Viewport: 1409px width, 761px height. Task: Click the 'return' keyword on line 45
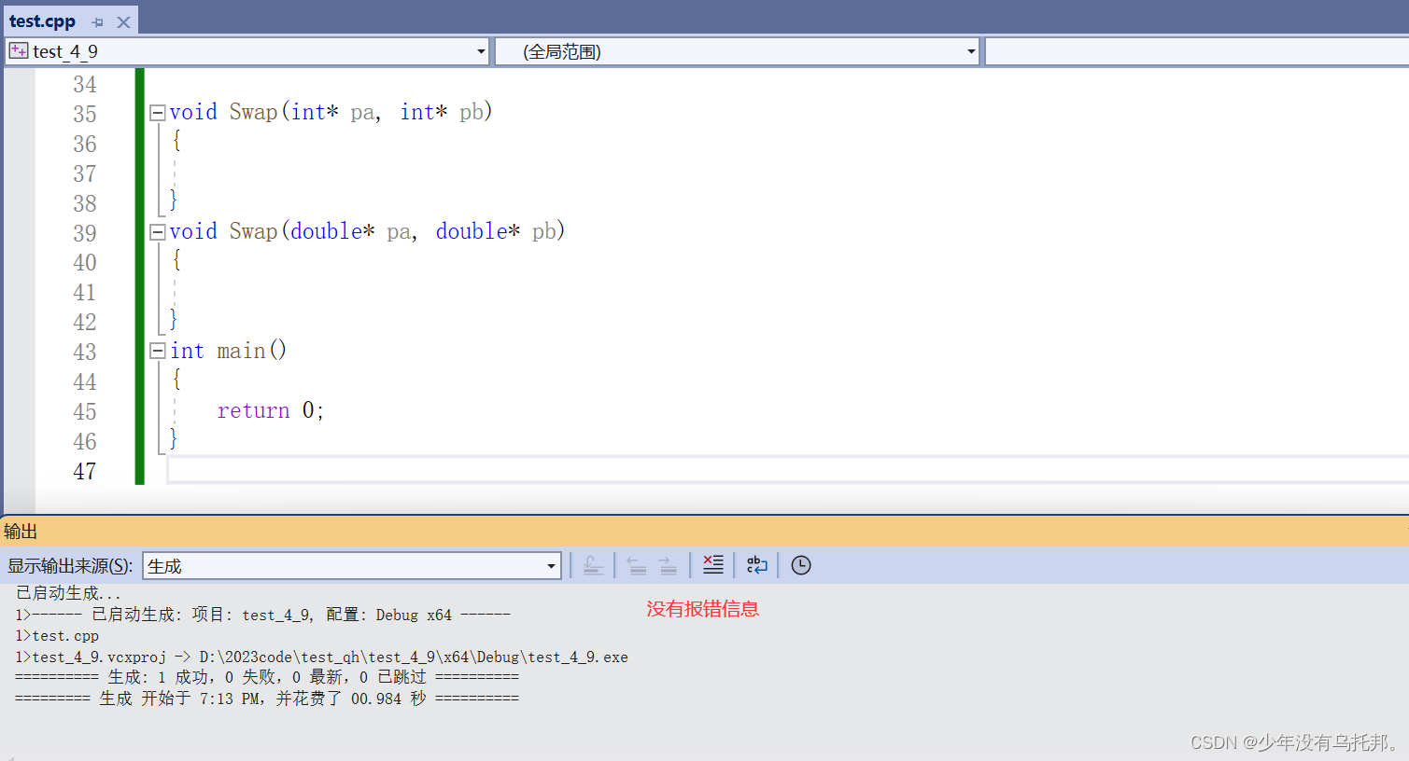tap(254, 410)
